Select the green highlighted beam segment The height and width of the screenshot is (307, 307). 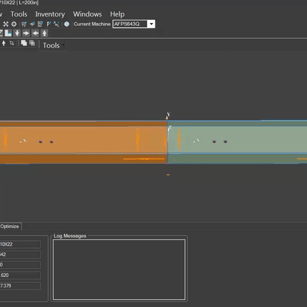[x=237, y=142]
